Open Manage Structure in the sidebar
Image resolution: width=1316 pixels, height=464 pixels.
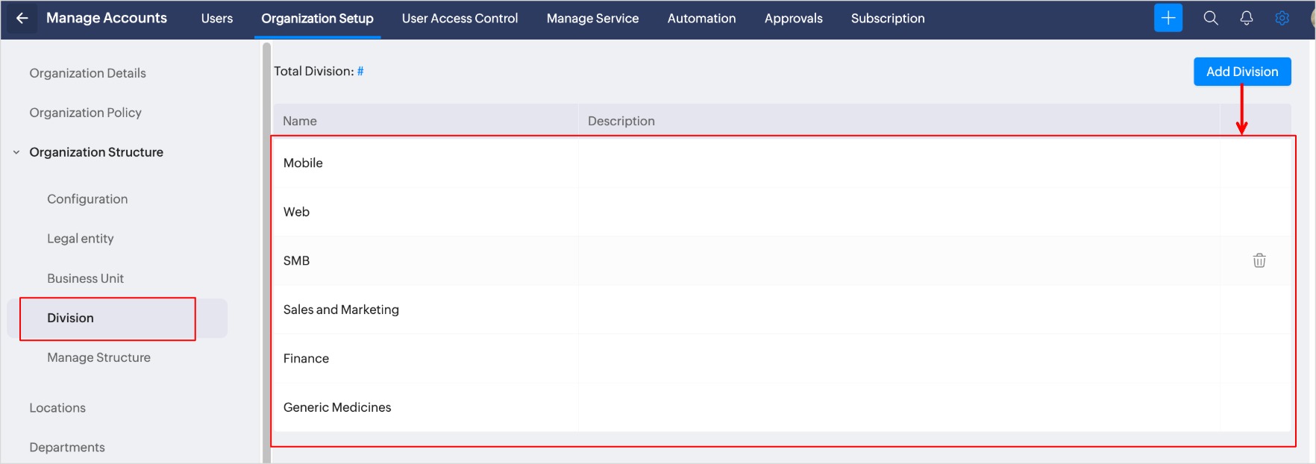coord(98,357)
